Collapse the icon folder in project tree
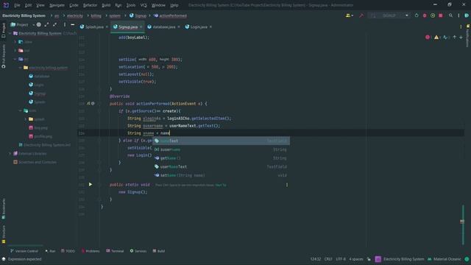Screen dimensions: 471x265 20,110
